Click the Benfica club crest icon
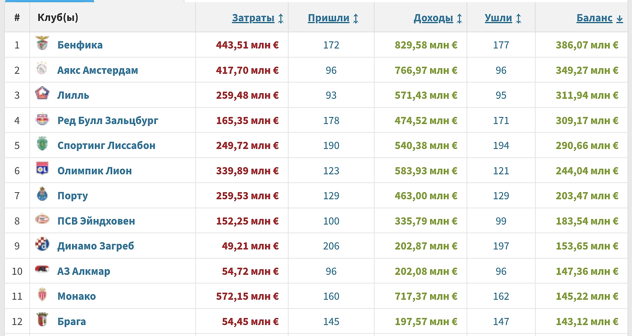The height and width of the screenshot is (336, 632). (x=42, y=43)
